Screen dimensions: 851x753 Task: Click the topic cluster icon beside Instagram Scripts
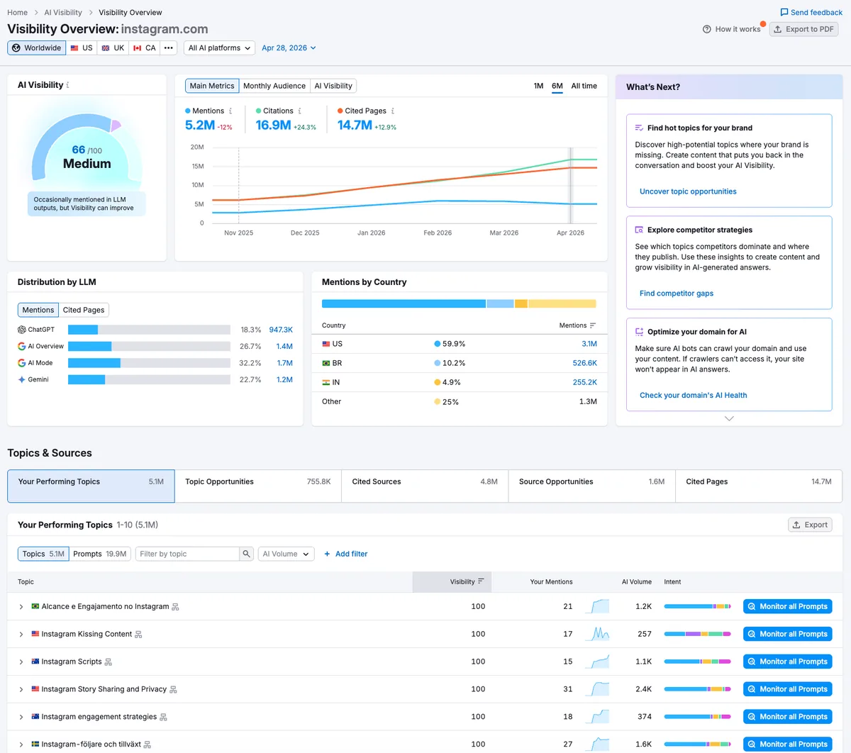point(109,662)
